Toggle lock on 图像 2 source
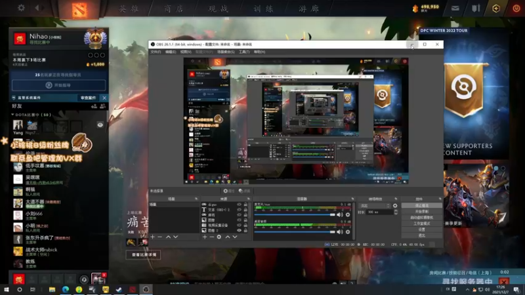Viewport: 525px width, 295px height. (245, 231)
